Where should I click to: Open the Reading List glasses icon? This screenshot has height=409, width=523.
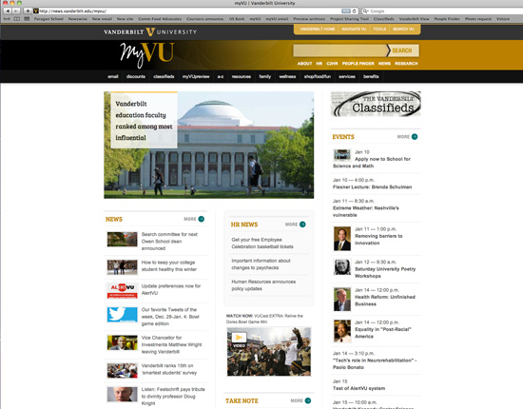click(x=7, y=19)
